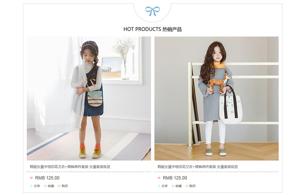Click 分享 text under left product
Image resolution: width=305 pixels, height=195 pixels.
[x=37, y=186]
